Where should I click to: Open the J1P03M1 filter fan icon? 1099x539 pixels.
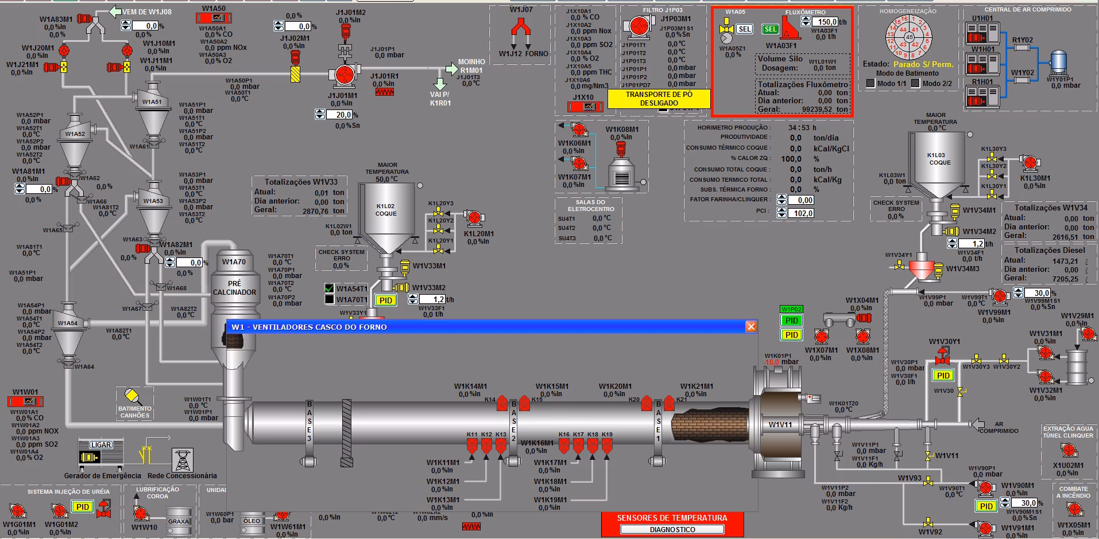638,26
